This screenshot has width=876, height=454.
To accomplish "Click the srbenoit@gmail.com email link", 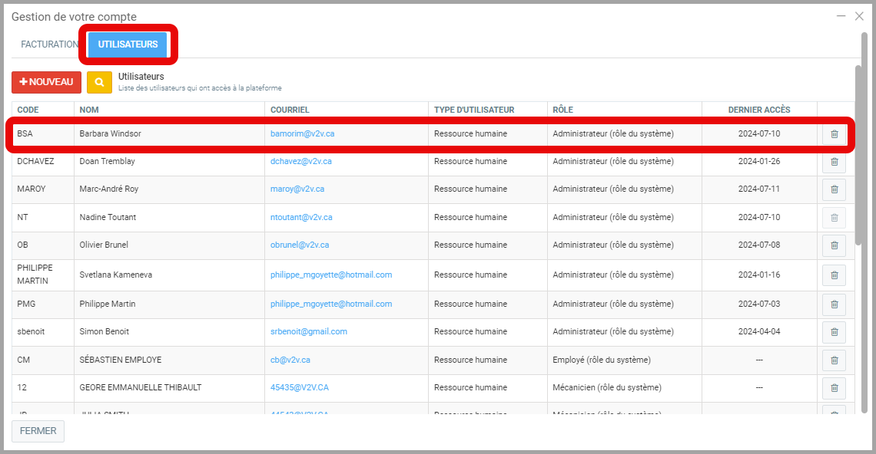I will point(308,332).
